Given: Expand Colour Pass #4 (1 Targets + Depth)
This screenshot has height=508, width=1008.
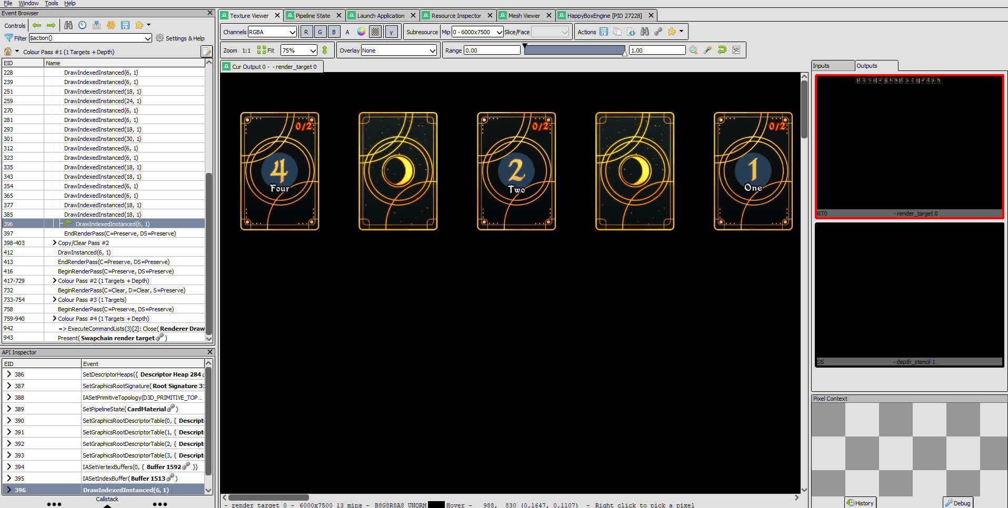Looking at the screenshot, I should (x=54, y=319).
